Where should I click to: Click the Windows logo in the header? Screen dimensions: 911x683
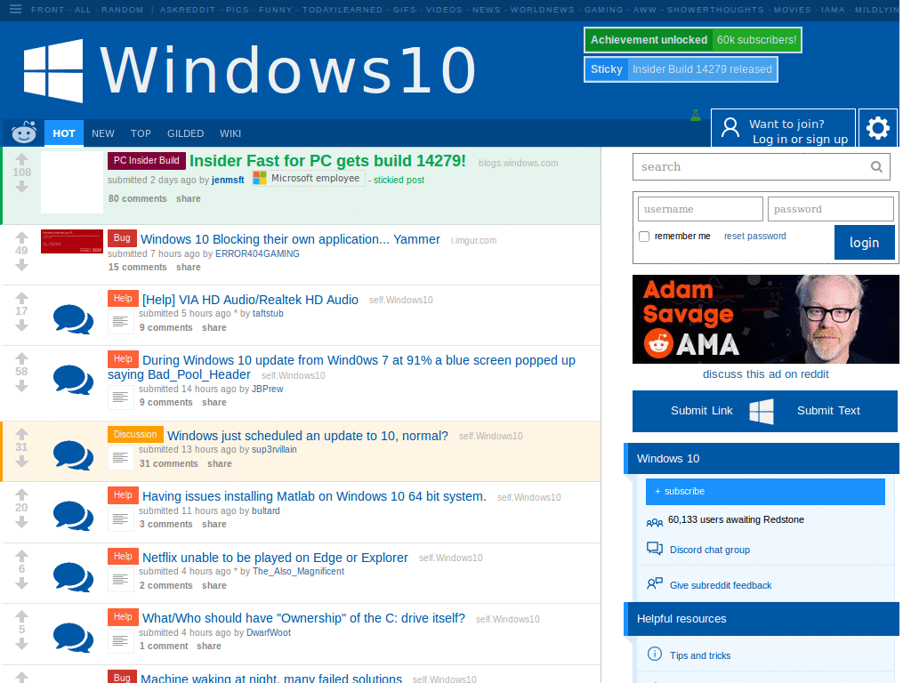click(52, 71)
